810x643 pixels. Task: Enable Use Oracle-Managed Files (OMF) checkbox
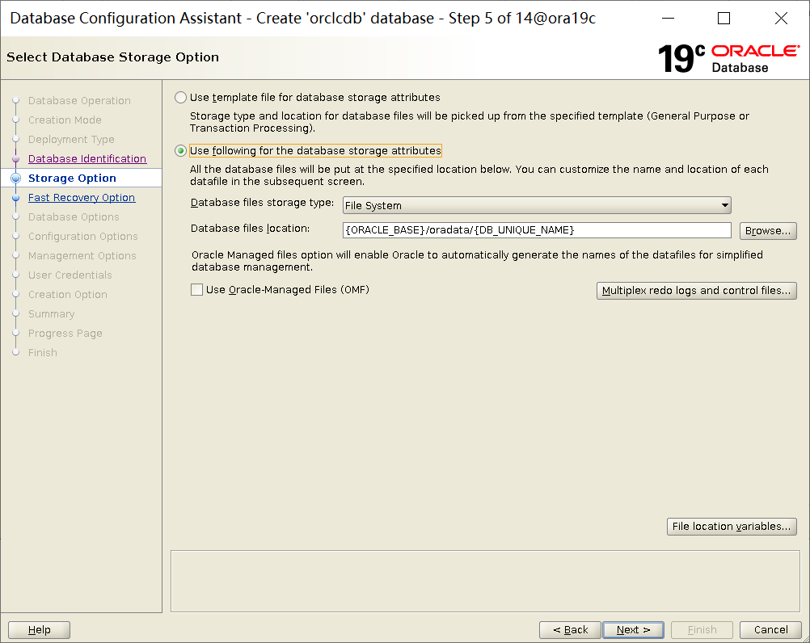[196, 289]
